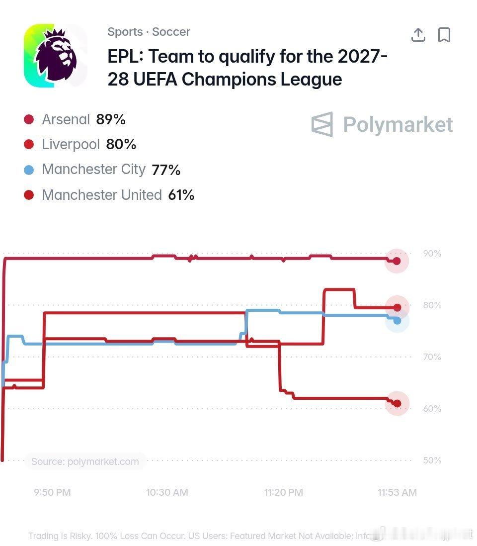The height and width of the screenshot is (546, 477).
Task: Bookmark this market with the bookmark icon
Action: (x=444, y=35)
